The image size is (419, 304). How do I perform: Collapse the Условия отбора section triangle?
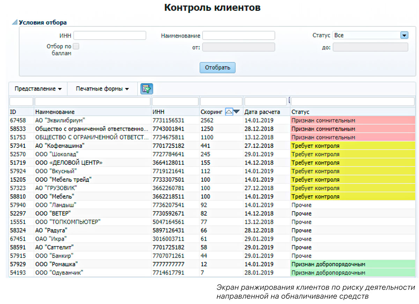coord(15,23)
